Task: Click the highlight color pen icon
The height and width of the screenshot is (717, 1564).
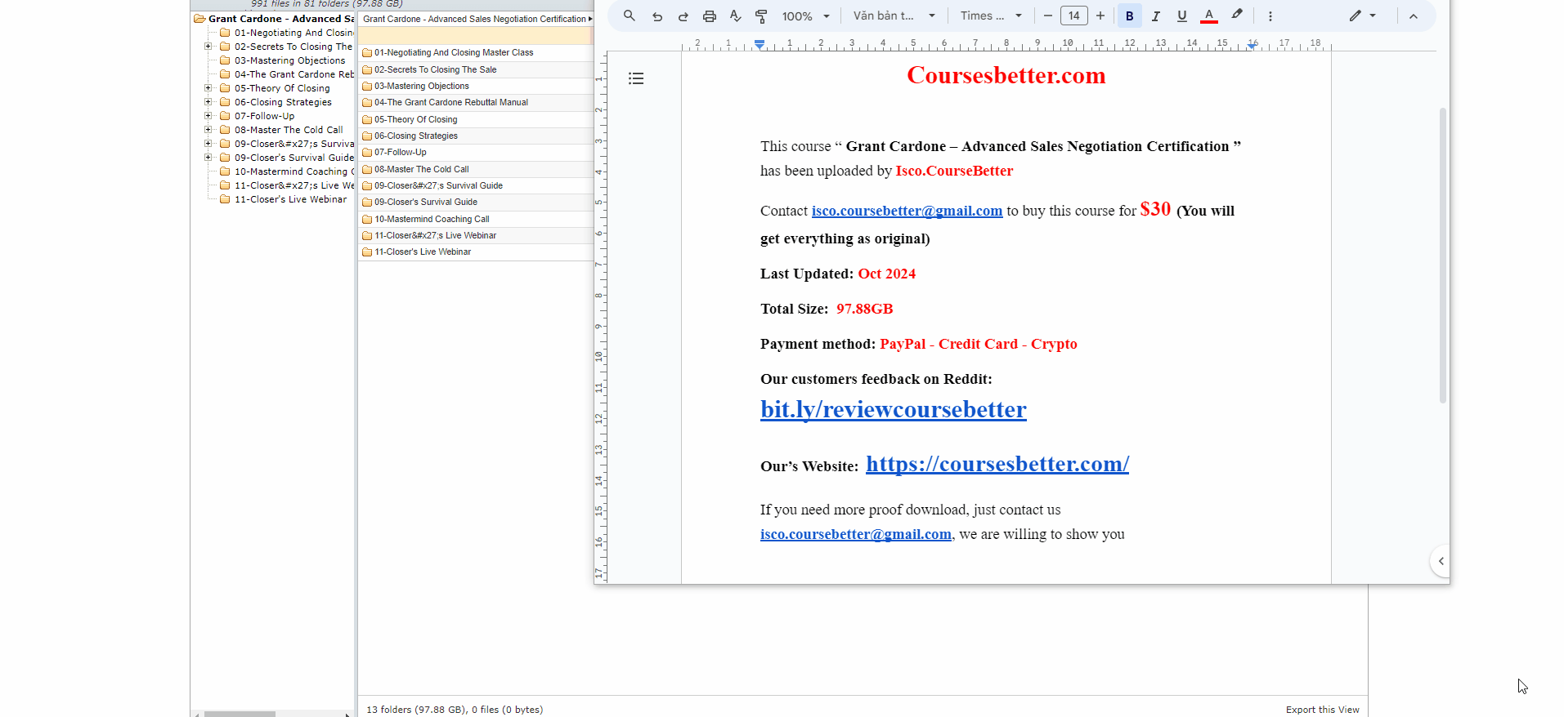Action: pyautogui.click(x=1237, y=16)
